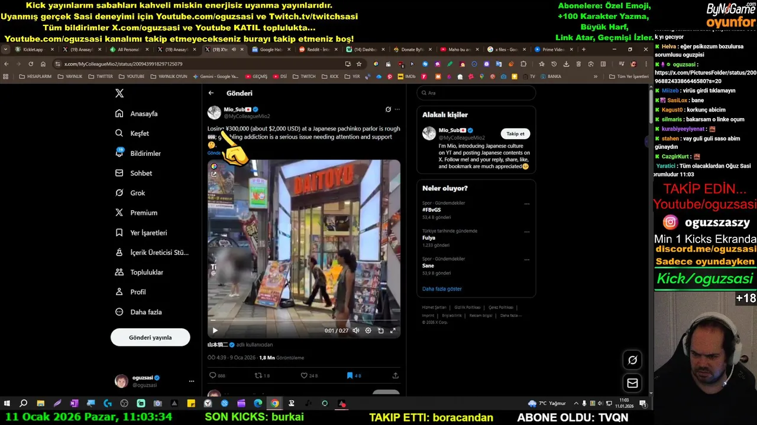The height and width of the screenshot is (425, 757).
Task: Open HESAPLARIM bookmarks folder
Action: point(35,77)
